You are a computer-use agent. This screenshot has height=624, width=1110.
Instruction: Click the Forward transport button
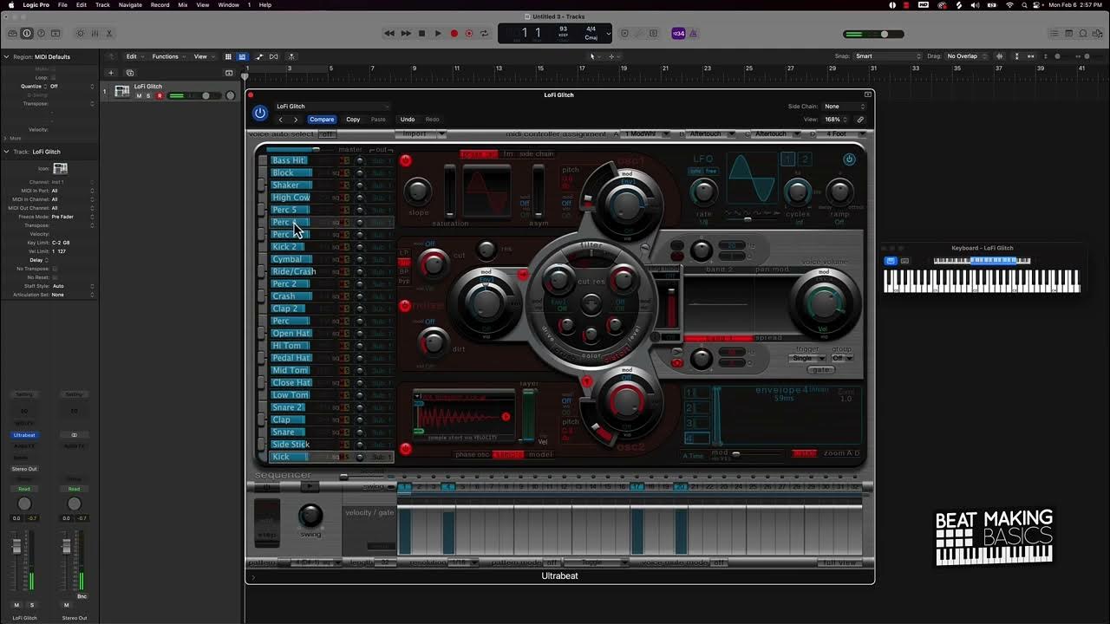(x=406, y=34)
